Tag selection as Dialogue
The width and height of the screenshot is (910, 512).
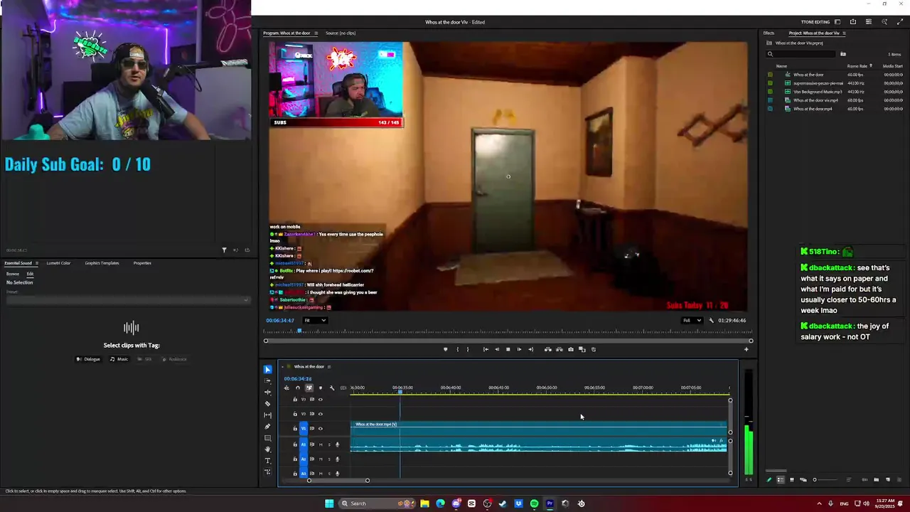click(89, 359)
